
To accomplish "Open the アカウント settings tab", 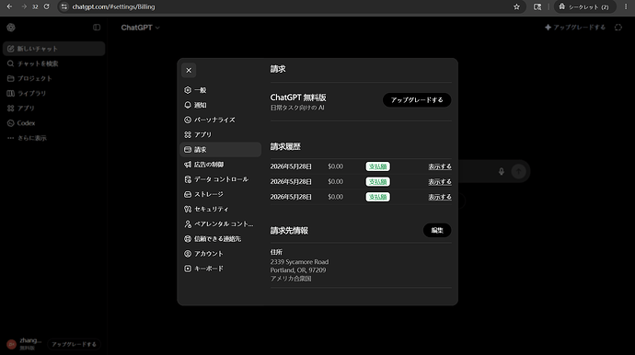I will [x=220, y=254].
